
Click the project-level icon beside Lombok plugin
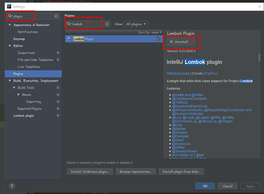click(x=58, y=116)
